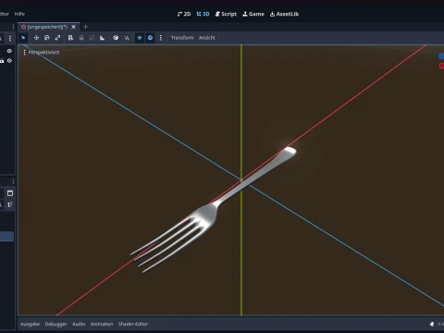444x333 pixels.
Task: Activate the Scale Mode tool
Action: 57,38
